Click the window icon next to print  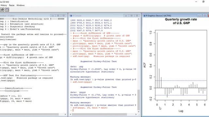click(7, 9)
